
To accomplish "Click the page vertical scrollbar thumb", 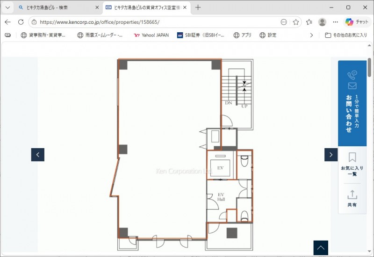I will pos(369,67).
